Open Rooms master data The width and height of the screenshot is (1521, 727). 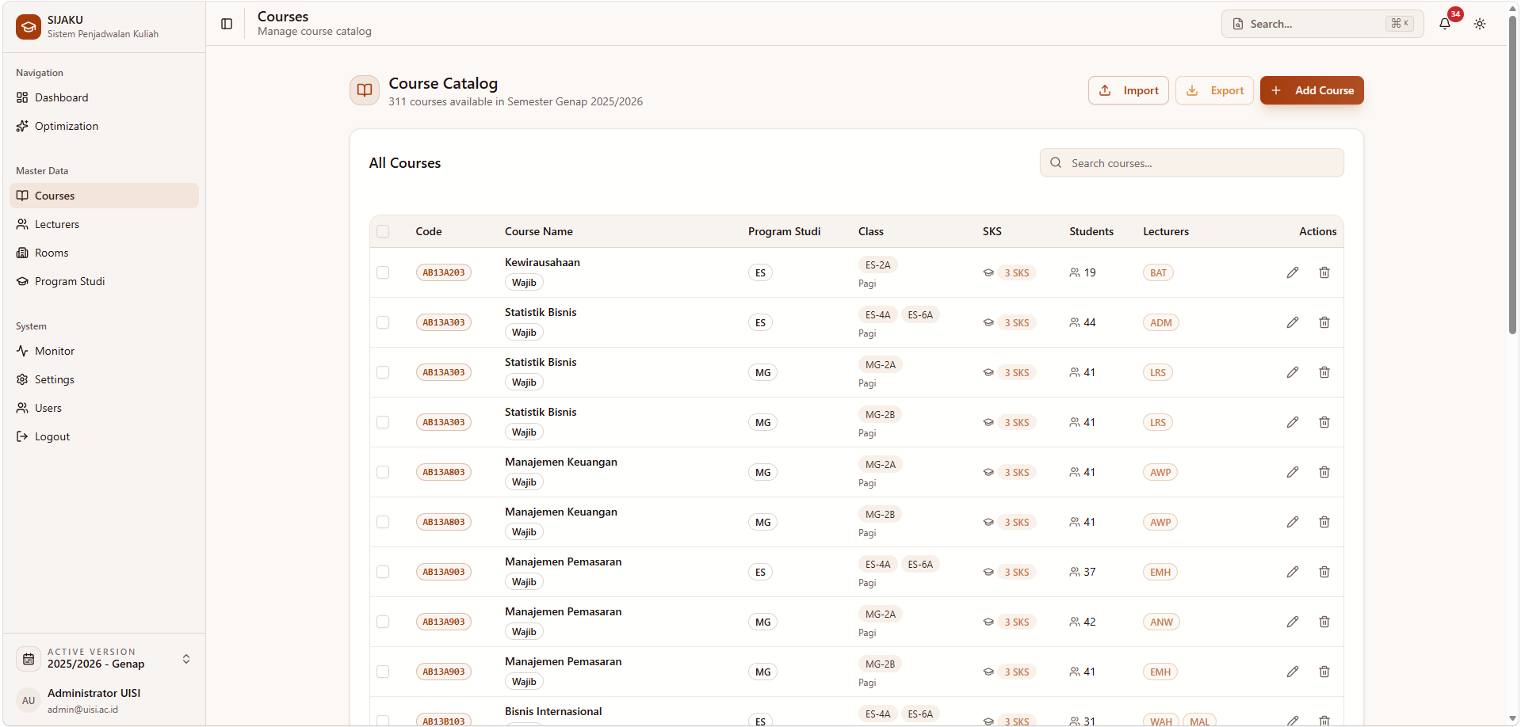coord(104,253)
